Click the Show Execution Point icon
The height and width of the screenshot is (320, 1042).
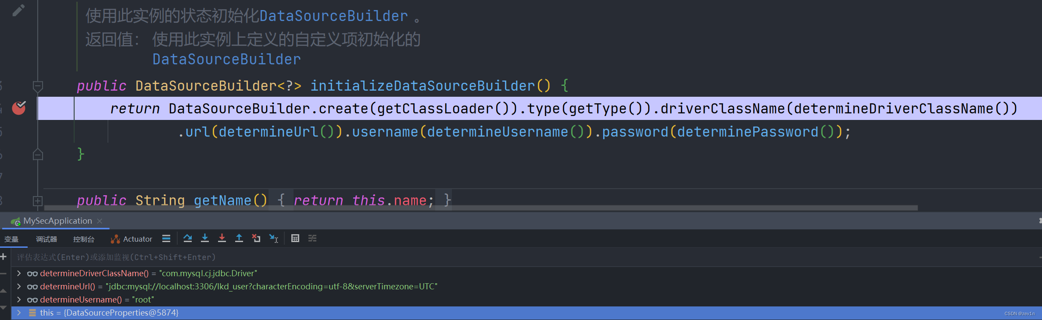pyautogui.click(x=166, y=239)
